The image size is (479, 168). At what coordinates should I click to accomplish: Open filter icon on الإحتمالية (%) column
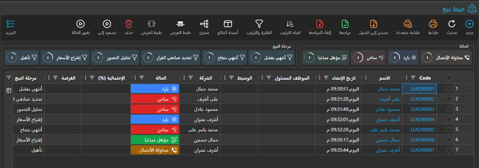coord(92,78)
